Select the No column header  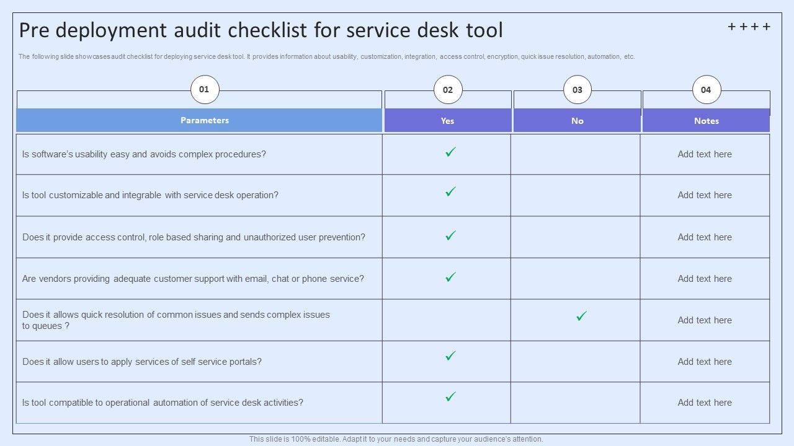coord(578,121)
